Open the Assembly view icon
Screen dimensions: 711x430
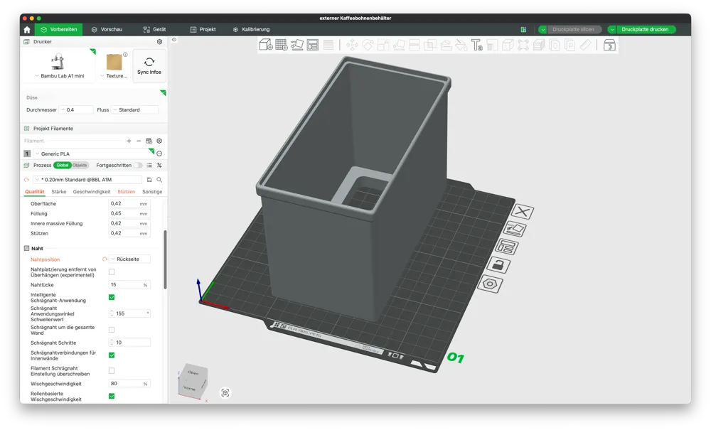609,45
